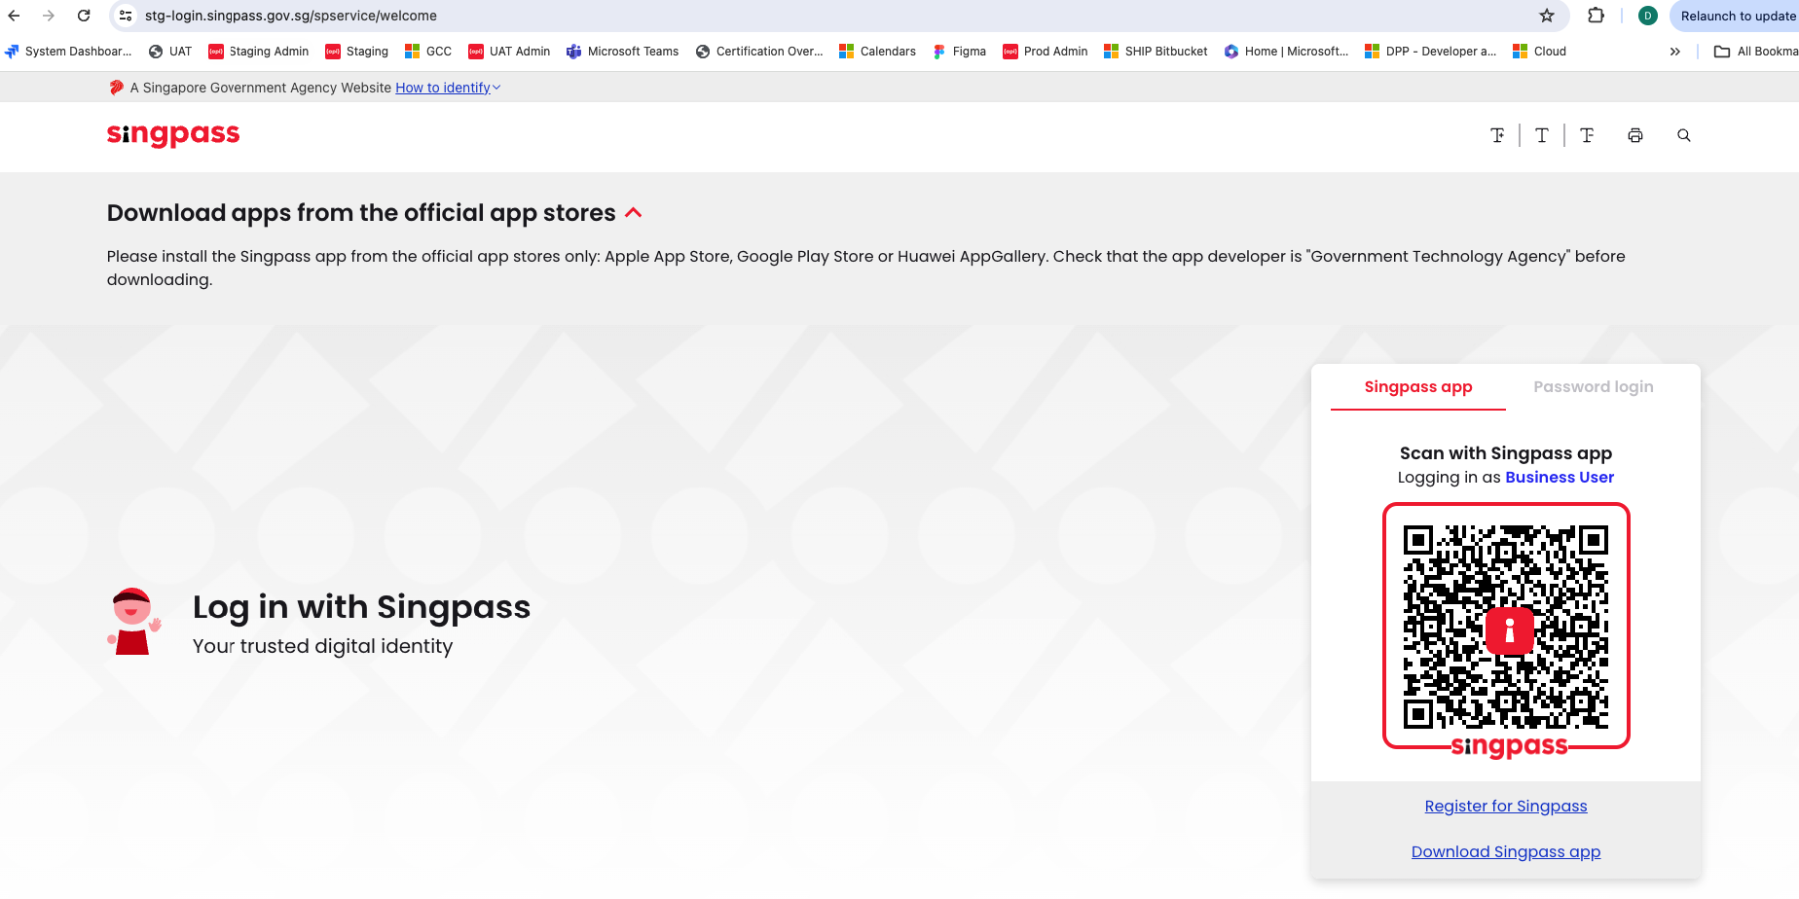Image resolution: width=1799 pixels, height=899 pixels.
Task: Select the Singpass app tab
Action: click(x=1418, y=387)
